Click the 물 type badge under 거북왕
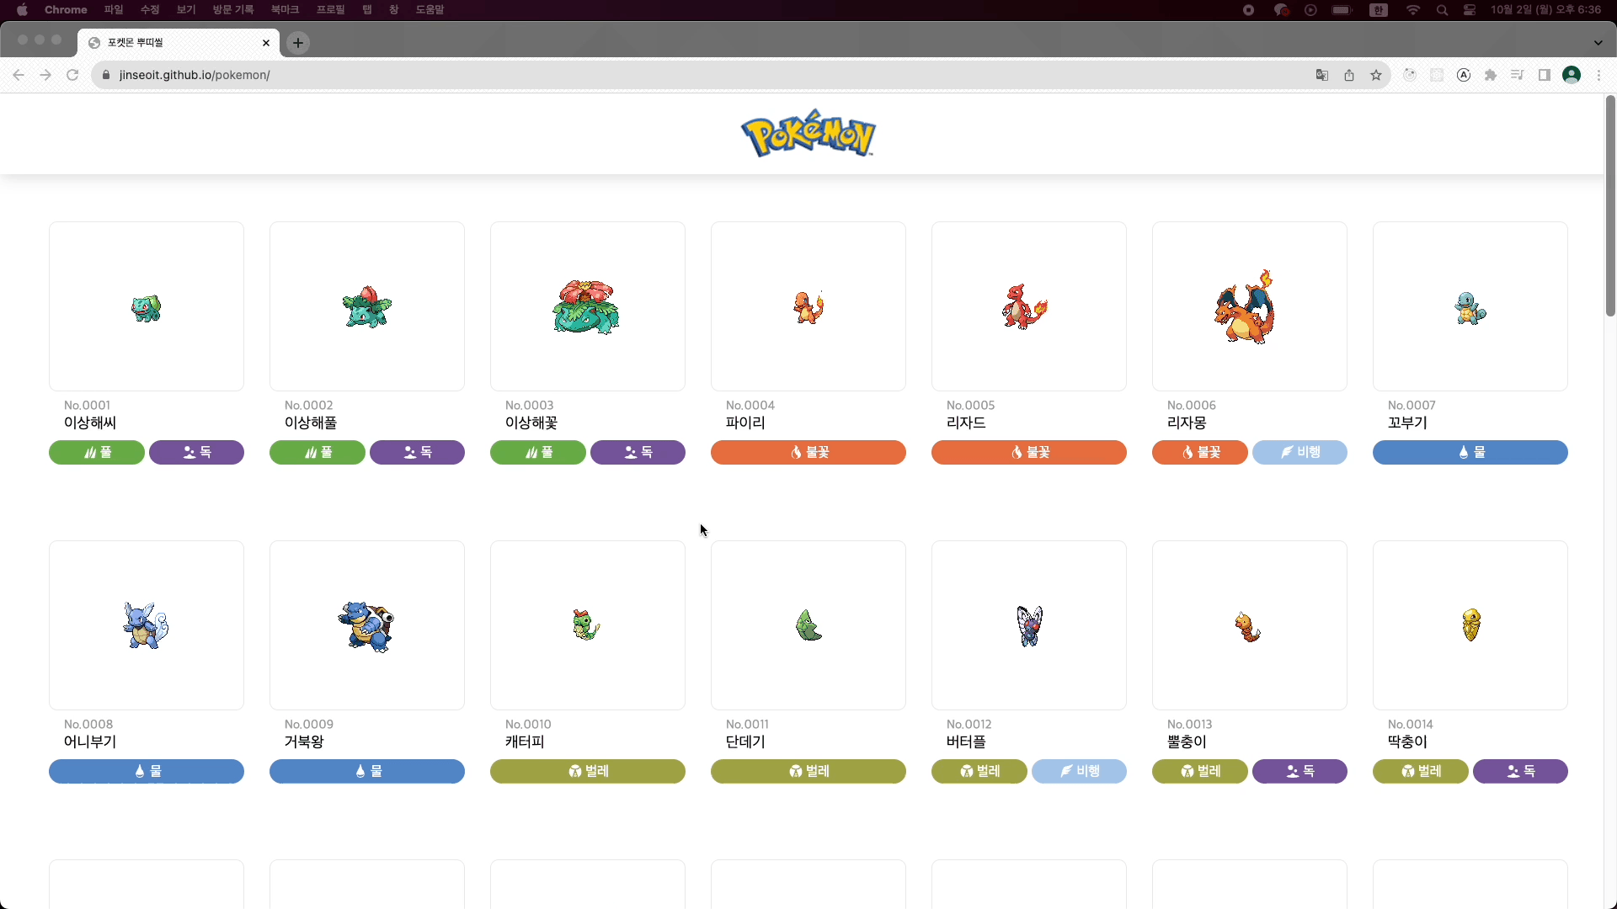This screenshot has width=1617, height=909. click(x=367, y=771)
